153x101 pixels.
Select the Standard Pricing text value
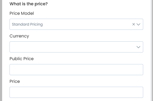[27, 24]
